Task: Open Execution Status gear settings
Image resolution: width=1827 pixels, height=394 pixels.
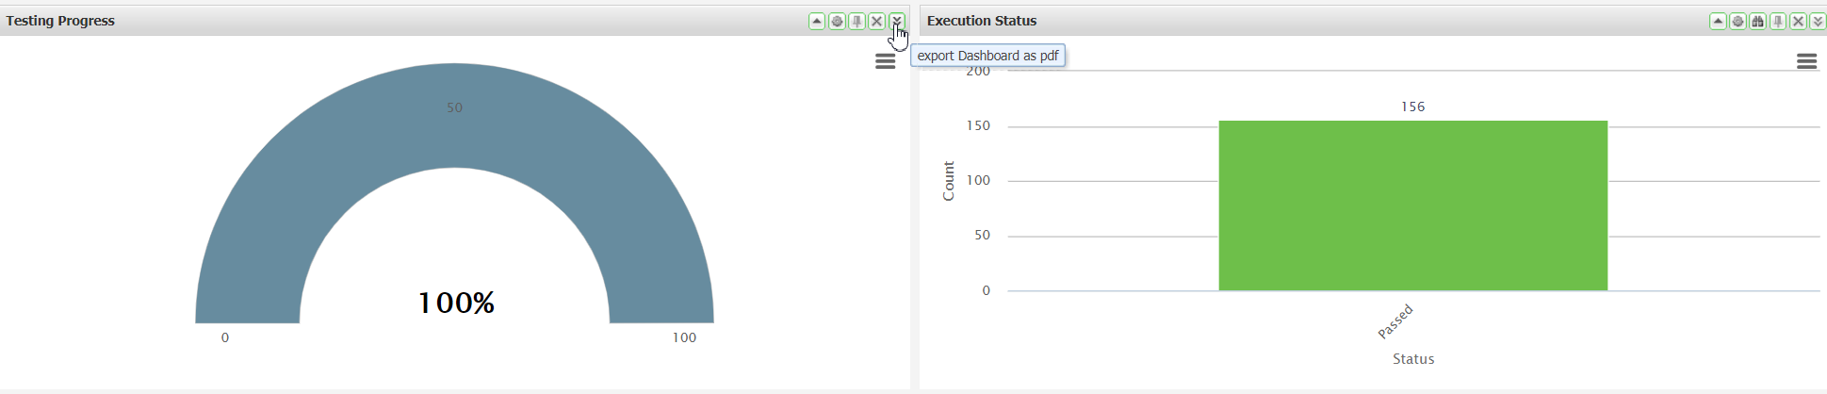Action: 1737,21
